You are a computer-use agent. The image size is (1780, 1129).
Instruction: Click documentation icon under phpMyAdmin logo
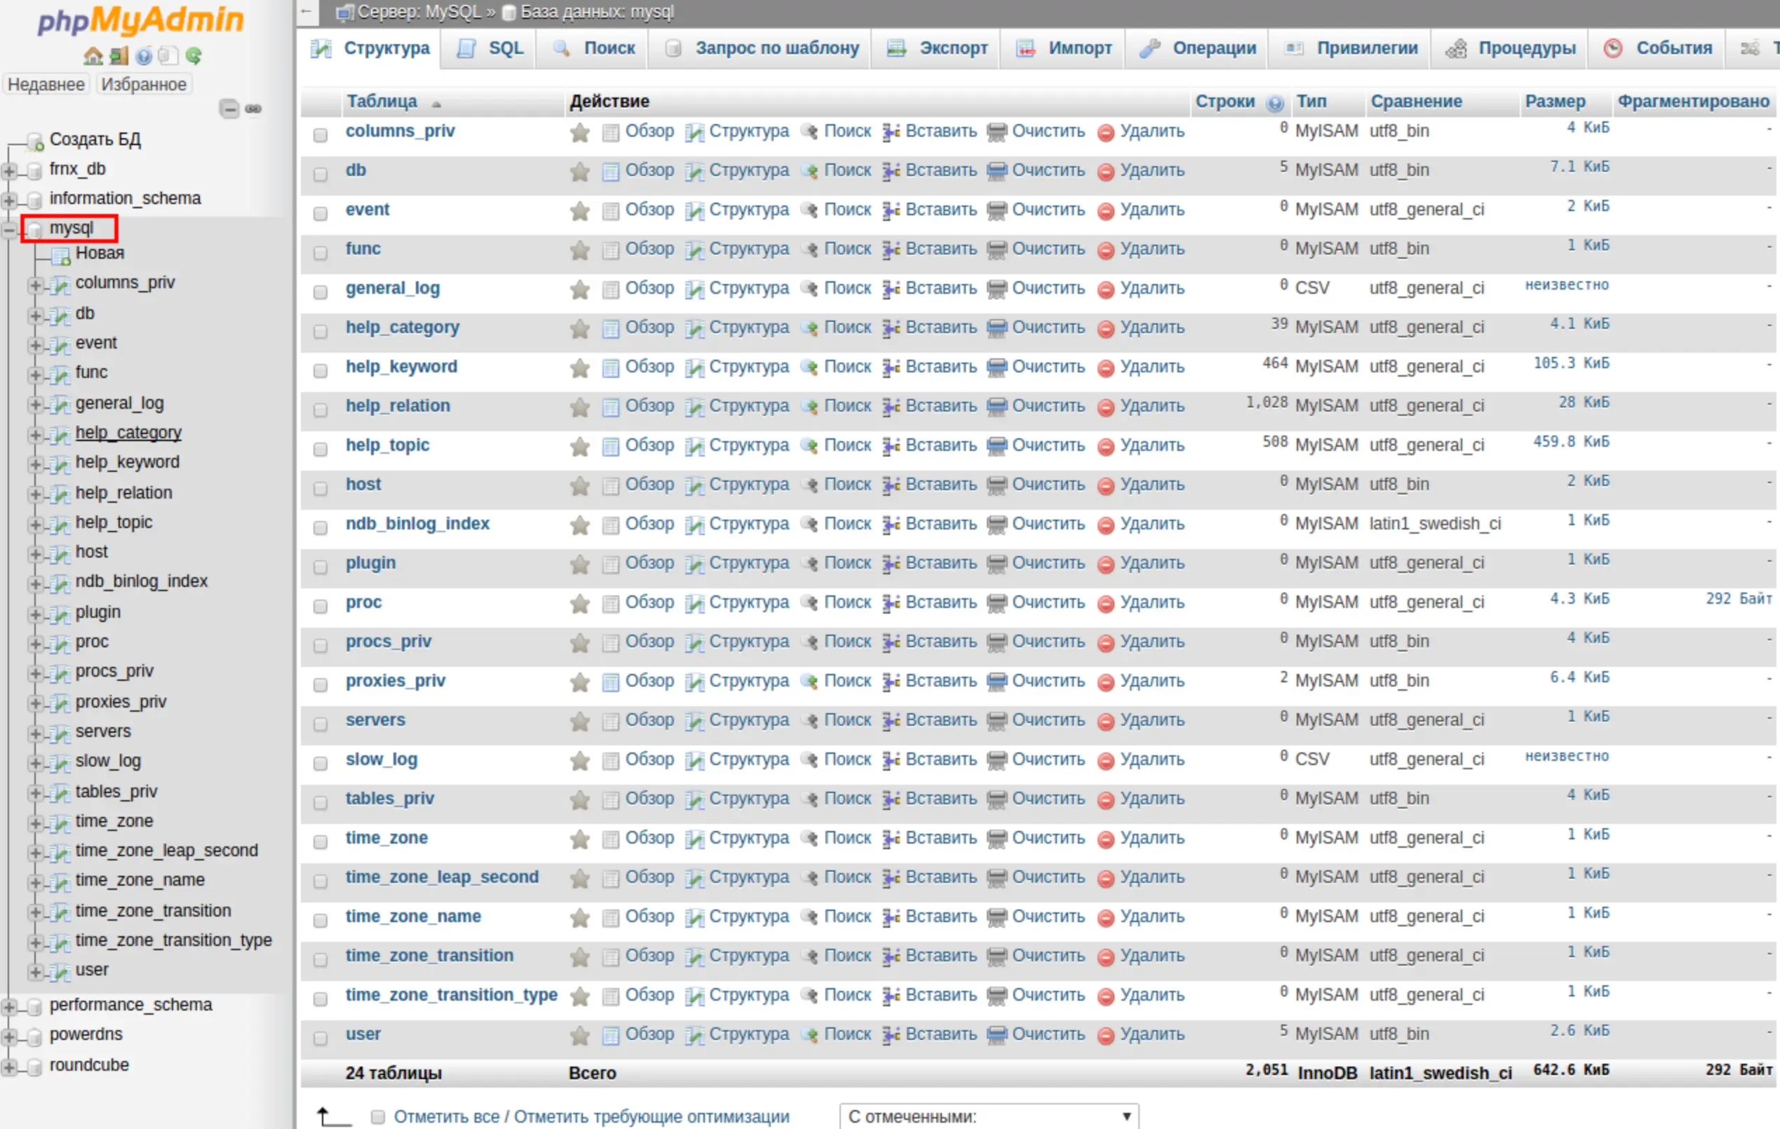[x=143, y=56]
